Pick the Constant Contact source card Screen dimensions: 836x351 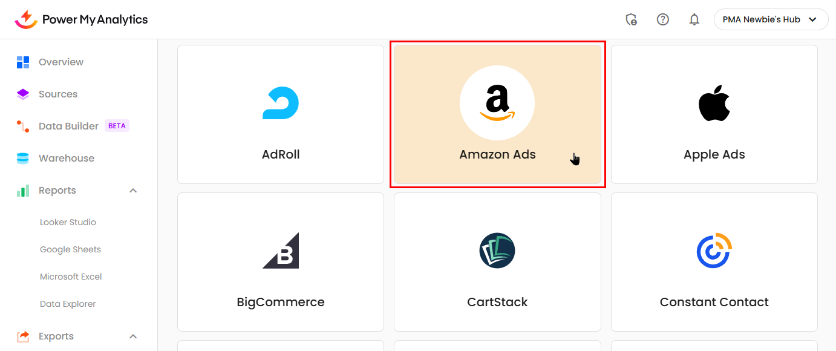tap(714, 262)
